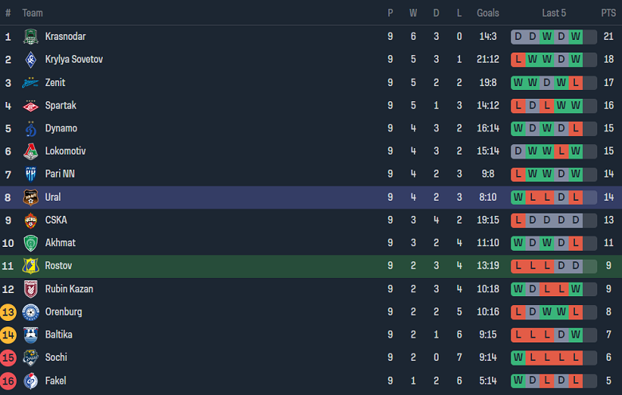Sort standings by Goals column header

coord(488,13)
